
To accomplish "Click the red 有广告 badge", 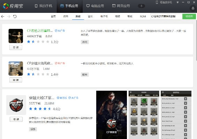I will pos(60,63).
